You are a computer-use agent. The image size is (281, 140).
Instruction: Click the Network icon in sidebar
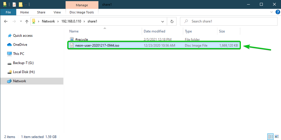coord(9,81)
